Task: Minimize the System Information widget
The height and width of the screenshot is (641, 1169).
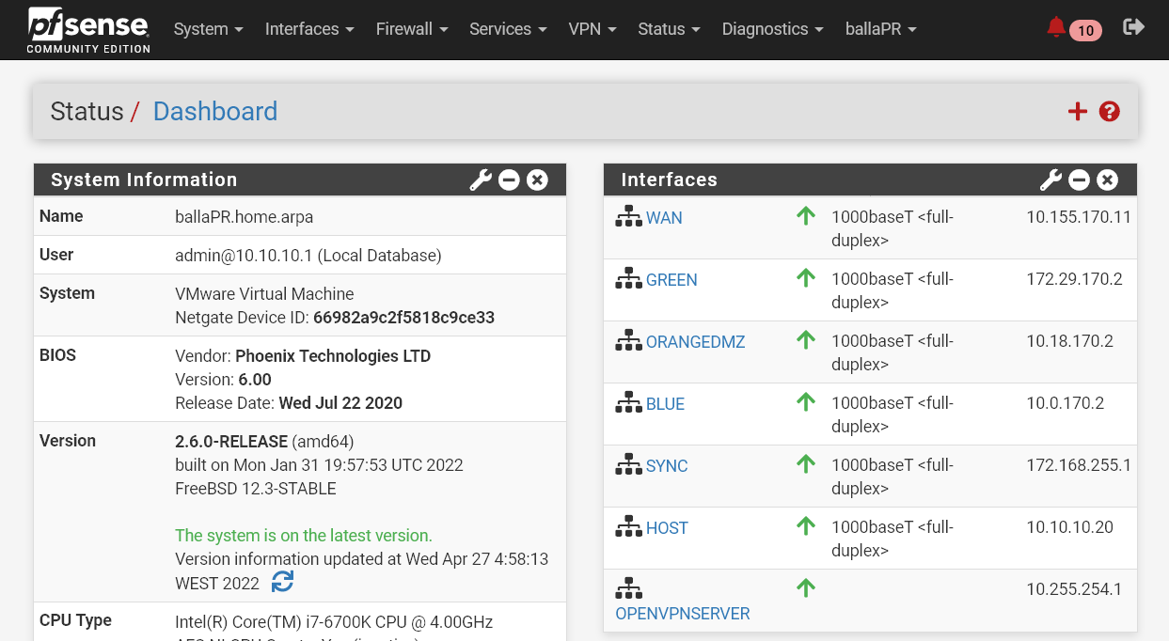Action: [x=509, y=180]
